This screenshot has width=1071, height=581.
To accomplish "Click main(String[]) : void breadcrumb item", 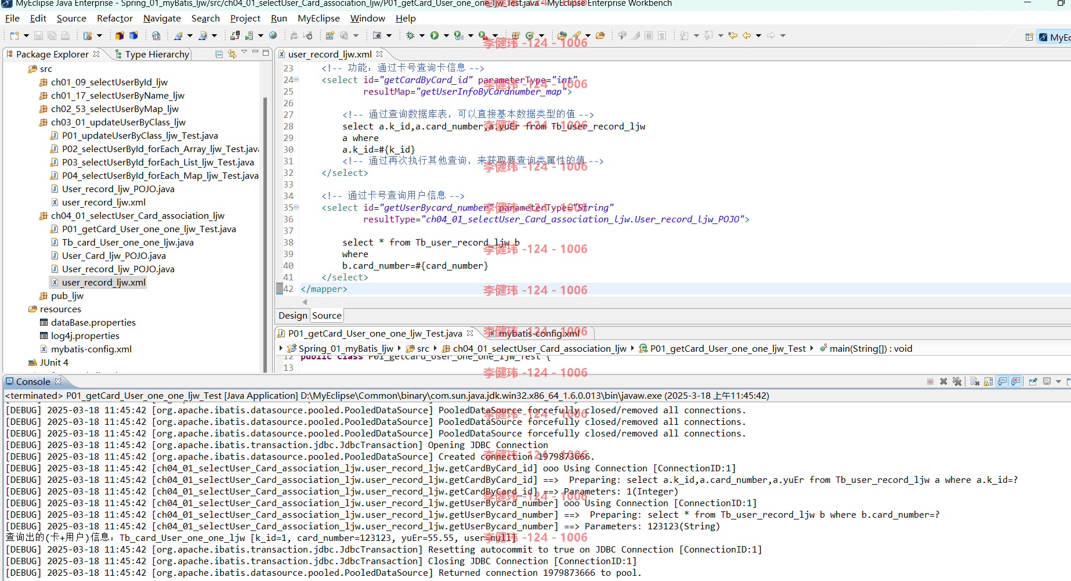I will pyautogui.click(x=866, y=348).
